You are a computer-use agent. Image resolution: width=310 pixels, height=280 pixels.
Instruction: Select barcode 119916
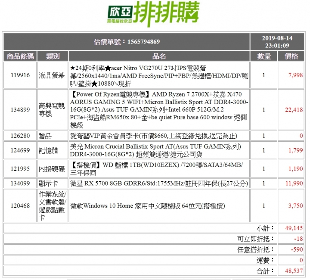(20, 75)
